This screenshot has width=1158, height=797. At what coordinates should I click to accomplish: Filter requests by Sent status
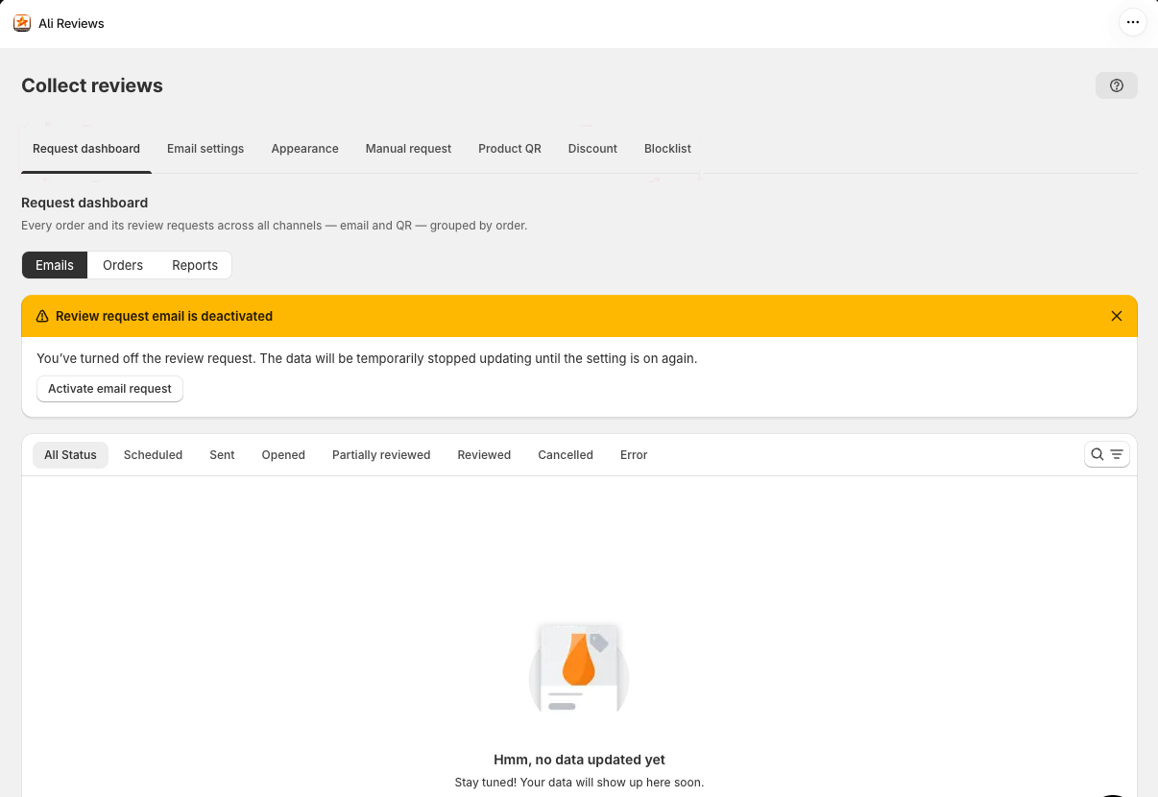point(222,455)
